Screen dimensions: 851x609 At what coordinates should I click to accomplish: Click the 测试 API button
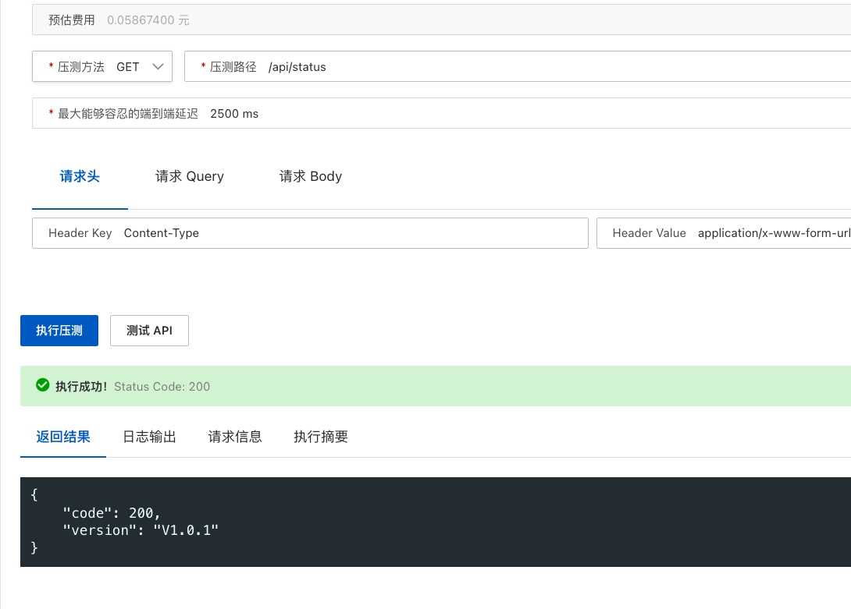tap(149, 331)
